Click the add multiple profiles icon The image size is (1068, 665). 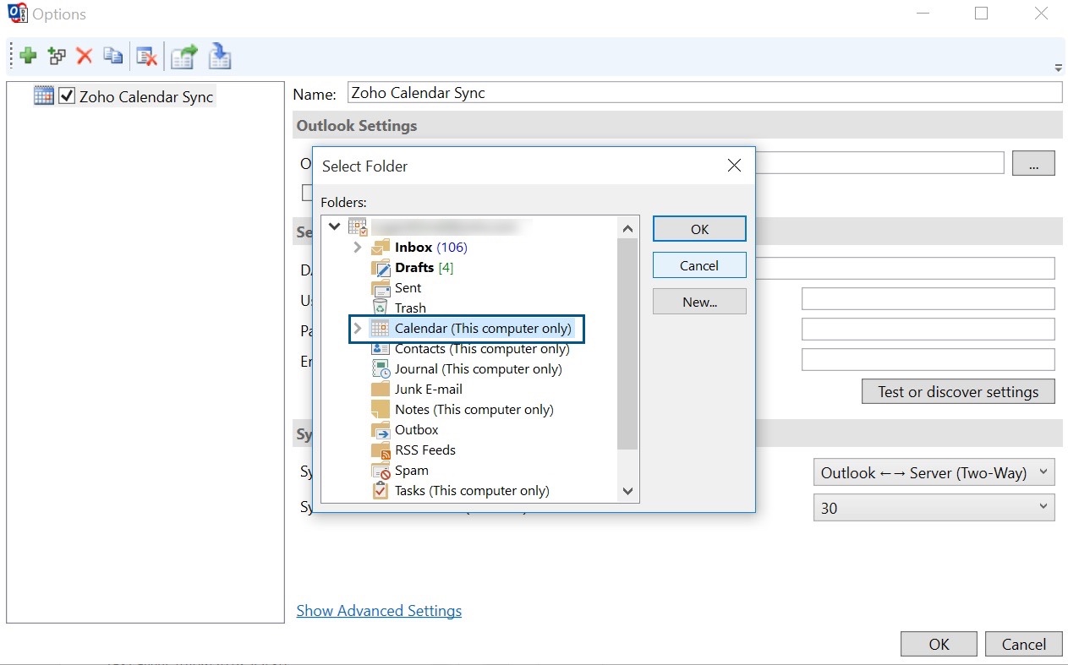(57, 57)
